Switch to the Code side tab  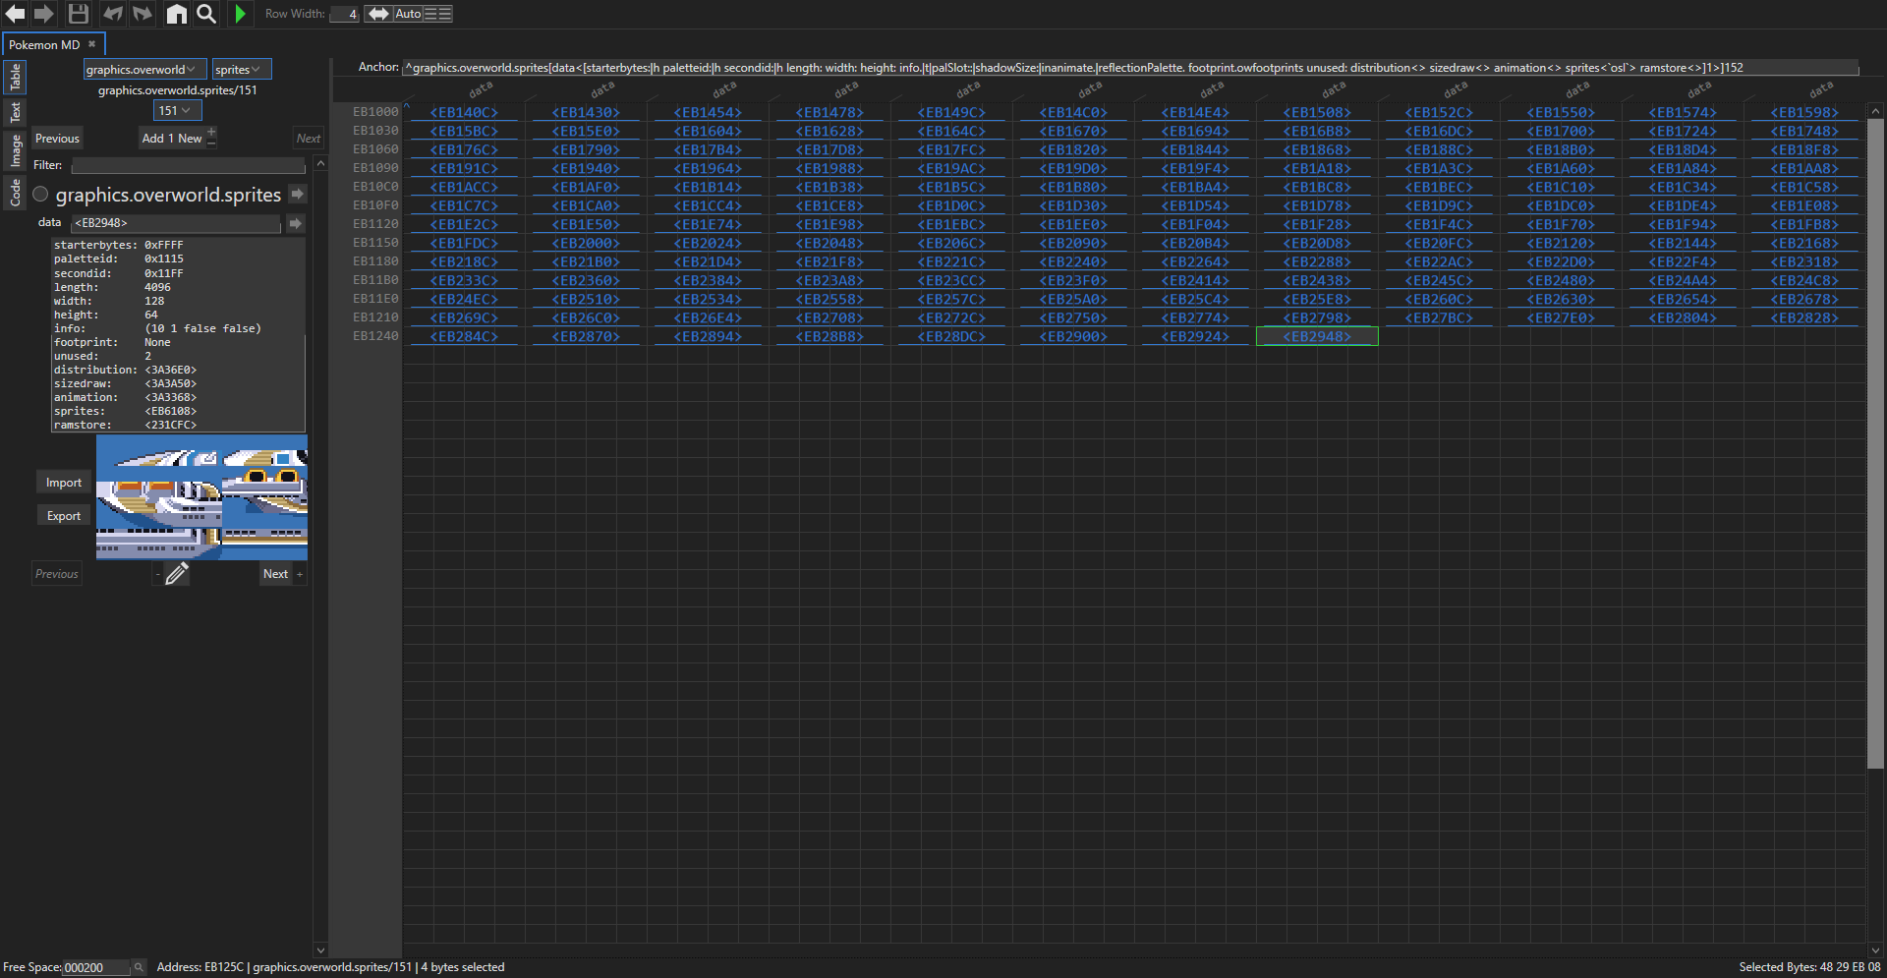coord(16,193)
